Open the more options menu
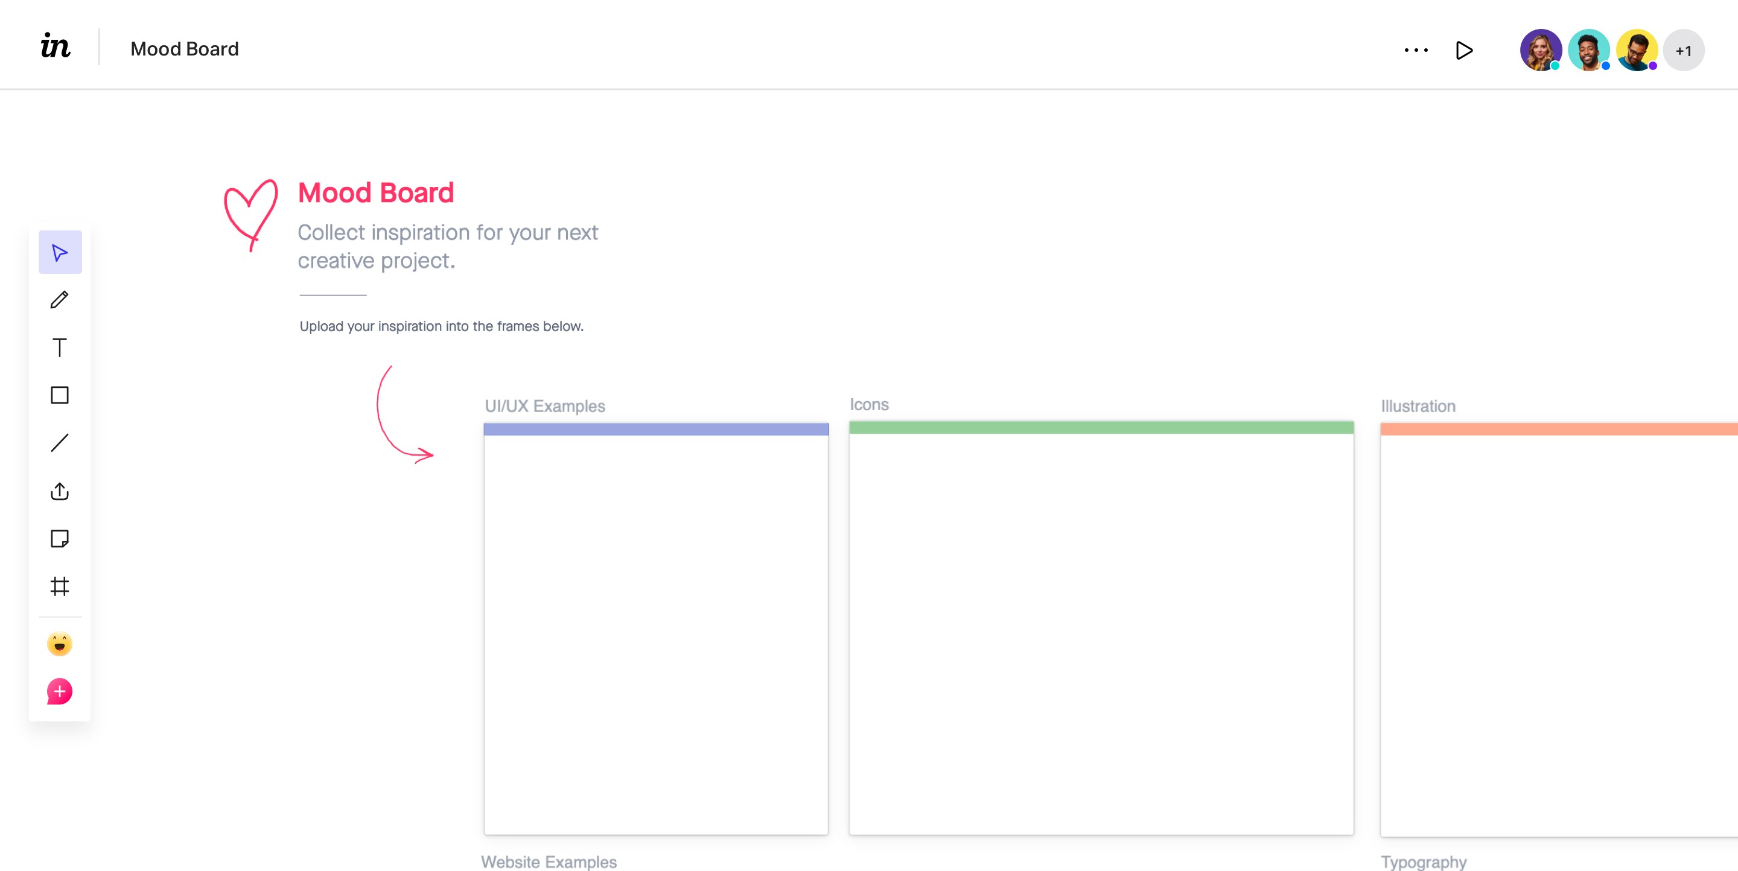The height and width of the screenshot is (871, 1738). [1417, 48]
